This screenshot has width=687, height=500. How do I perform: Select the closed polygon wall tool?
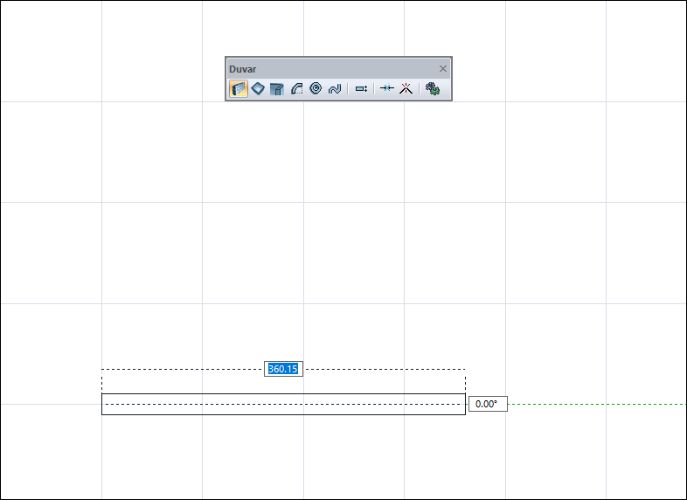coord(258,89)
